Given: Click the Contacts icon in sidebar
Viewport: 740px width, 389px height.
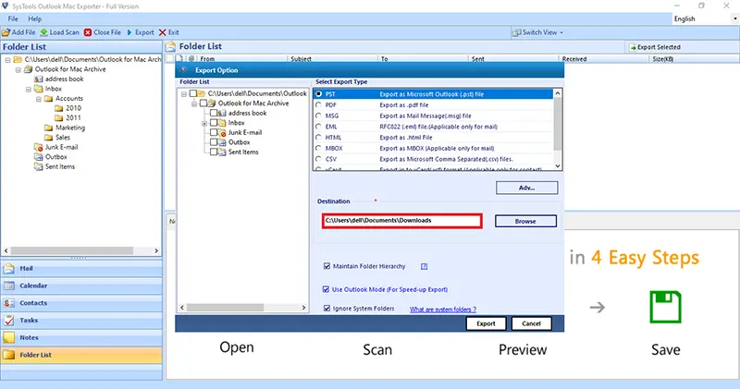Looking at the screenshot, I should [9, 303].
